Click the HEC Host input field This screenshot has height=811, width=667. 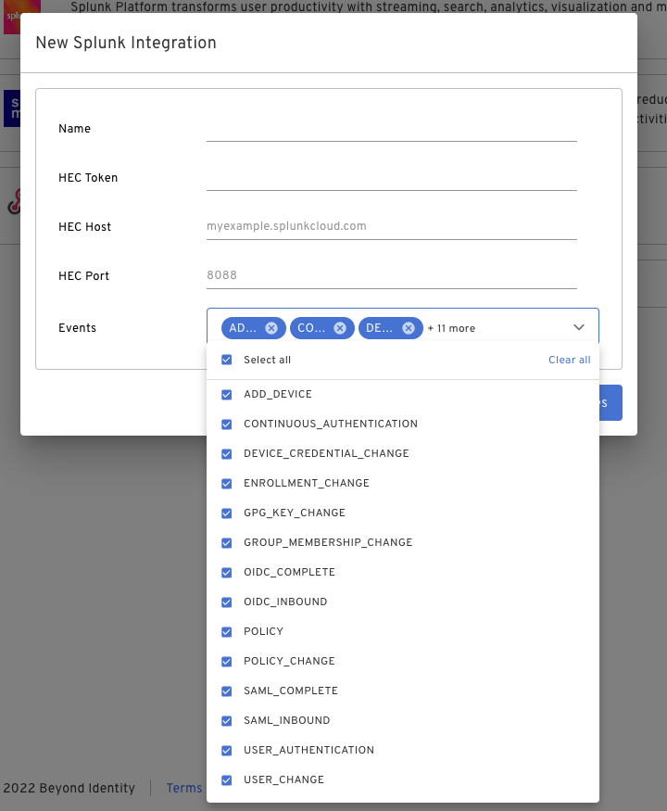(391, 226)
